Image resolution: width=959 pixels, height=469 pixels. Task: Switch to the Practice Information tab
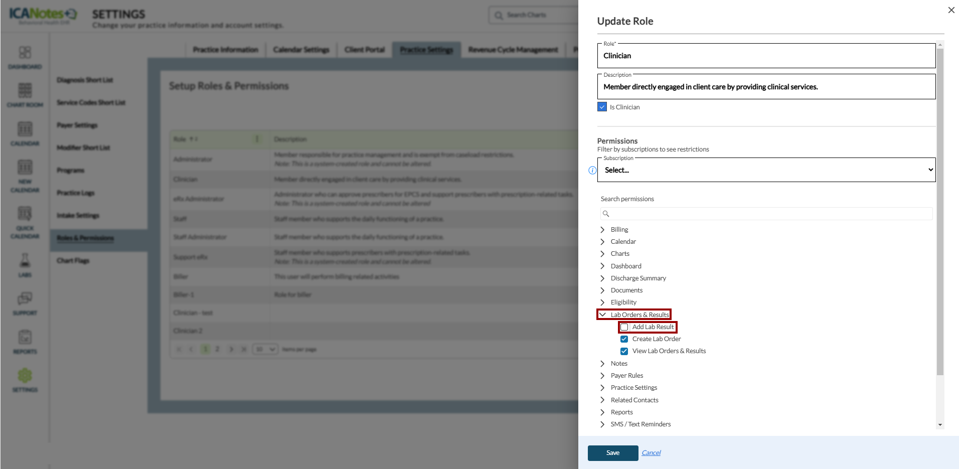(x=225, y=50)
